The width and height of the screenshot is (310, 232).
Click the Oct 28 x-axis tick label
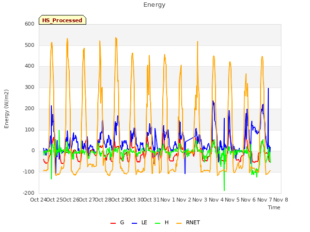pos(103,200)
